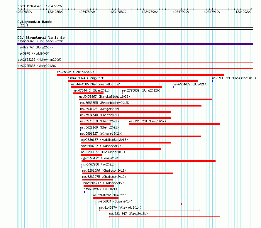Image resolution: width=261 pixels, height=228 pixels.
Task: Click the nsv5574540 (Ebert2021) red bar
Action: 125,118
